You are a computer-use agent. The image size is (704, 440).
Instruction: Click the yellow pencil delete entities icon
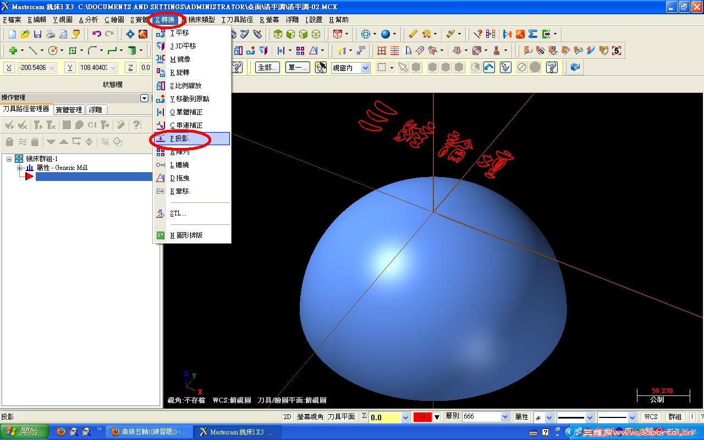point(413,34)
